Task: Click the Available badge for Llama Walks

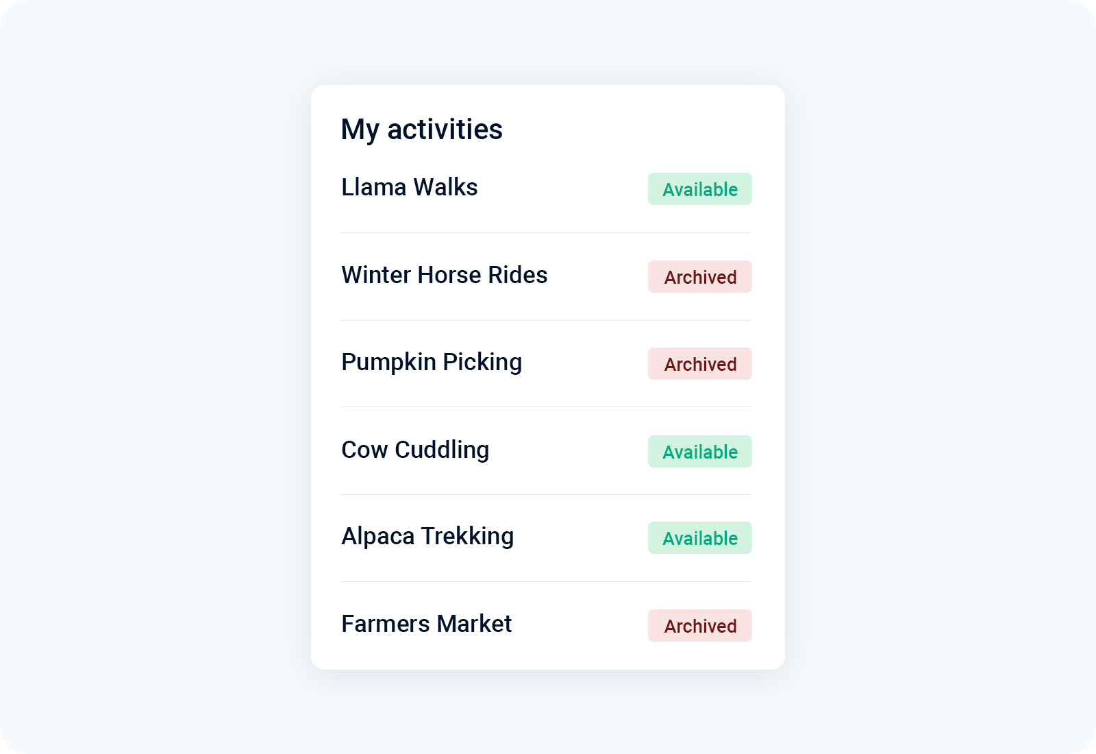Action: point(699,189)
